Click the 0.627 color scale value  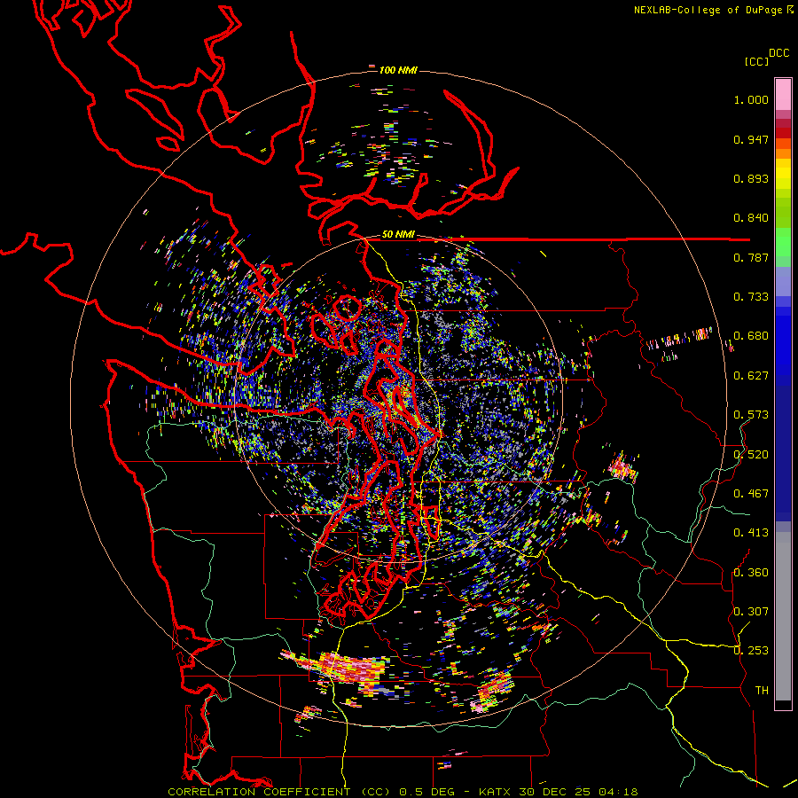pos(751,376)
